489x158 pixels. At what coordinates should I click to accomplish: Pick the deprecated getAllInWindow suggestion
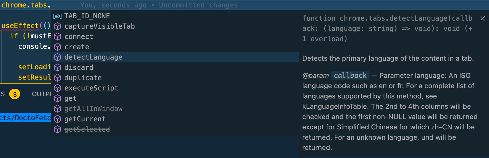pyautogui.click(x=93, y=109)
